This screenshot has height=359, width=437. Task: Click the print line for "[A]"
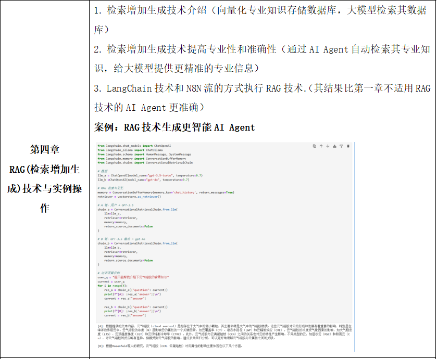pyautogui.click(x=133, y=294)
